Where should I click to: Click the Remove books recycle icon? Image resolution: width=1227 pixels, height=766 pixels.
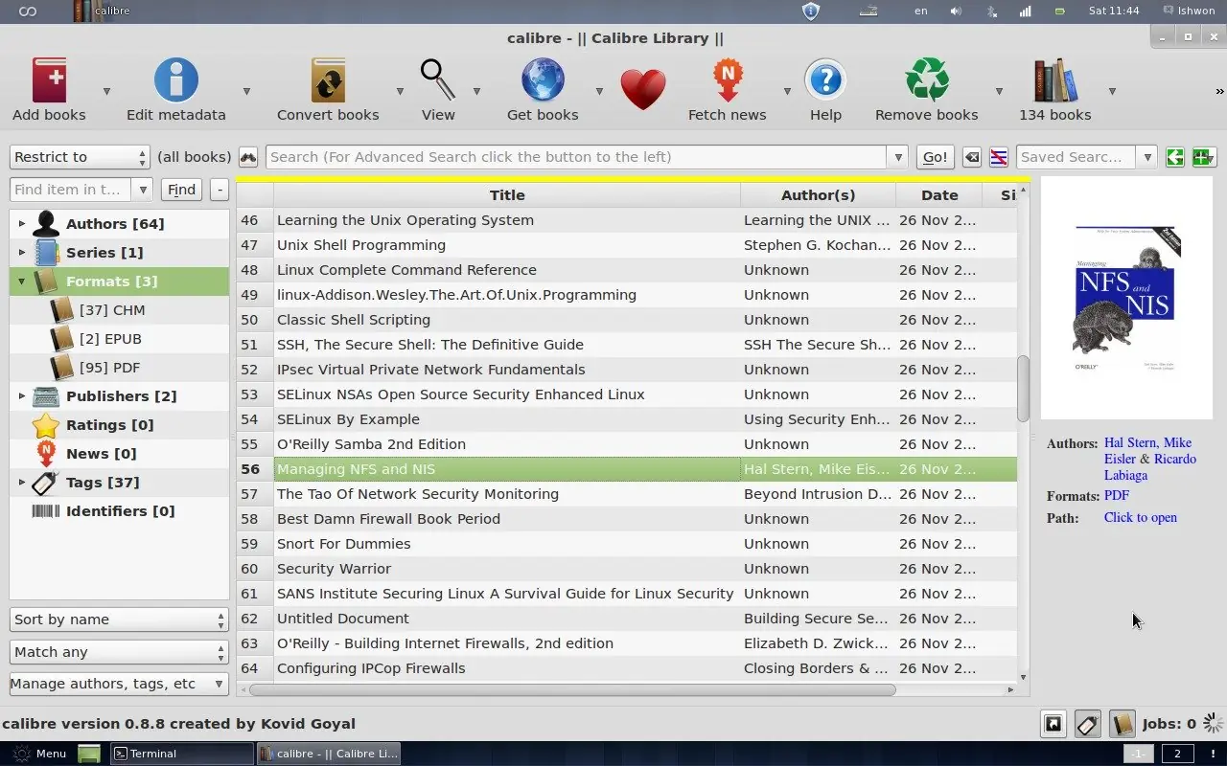click(x=927, y=79)
